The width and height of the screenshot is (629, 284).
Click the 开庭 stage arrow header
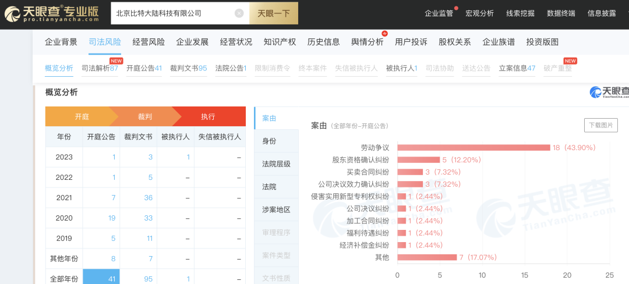tap(82, 116)
